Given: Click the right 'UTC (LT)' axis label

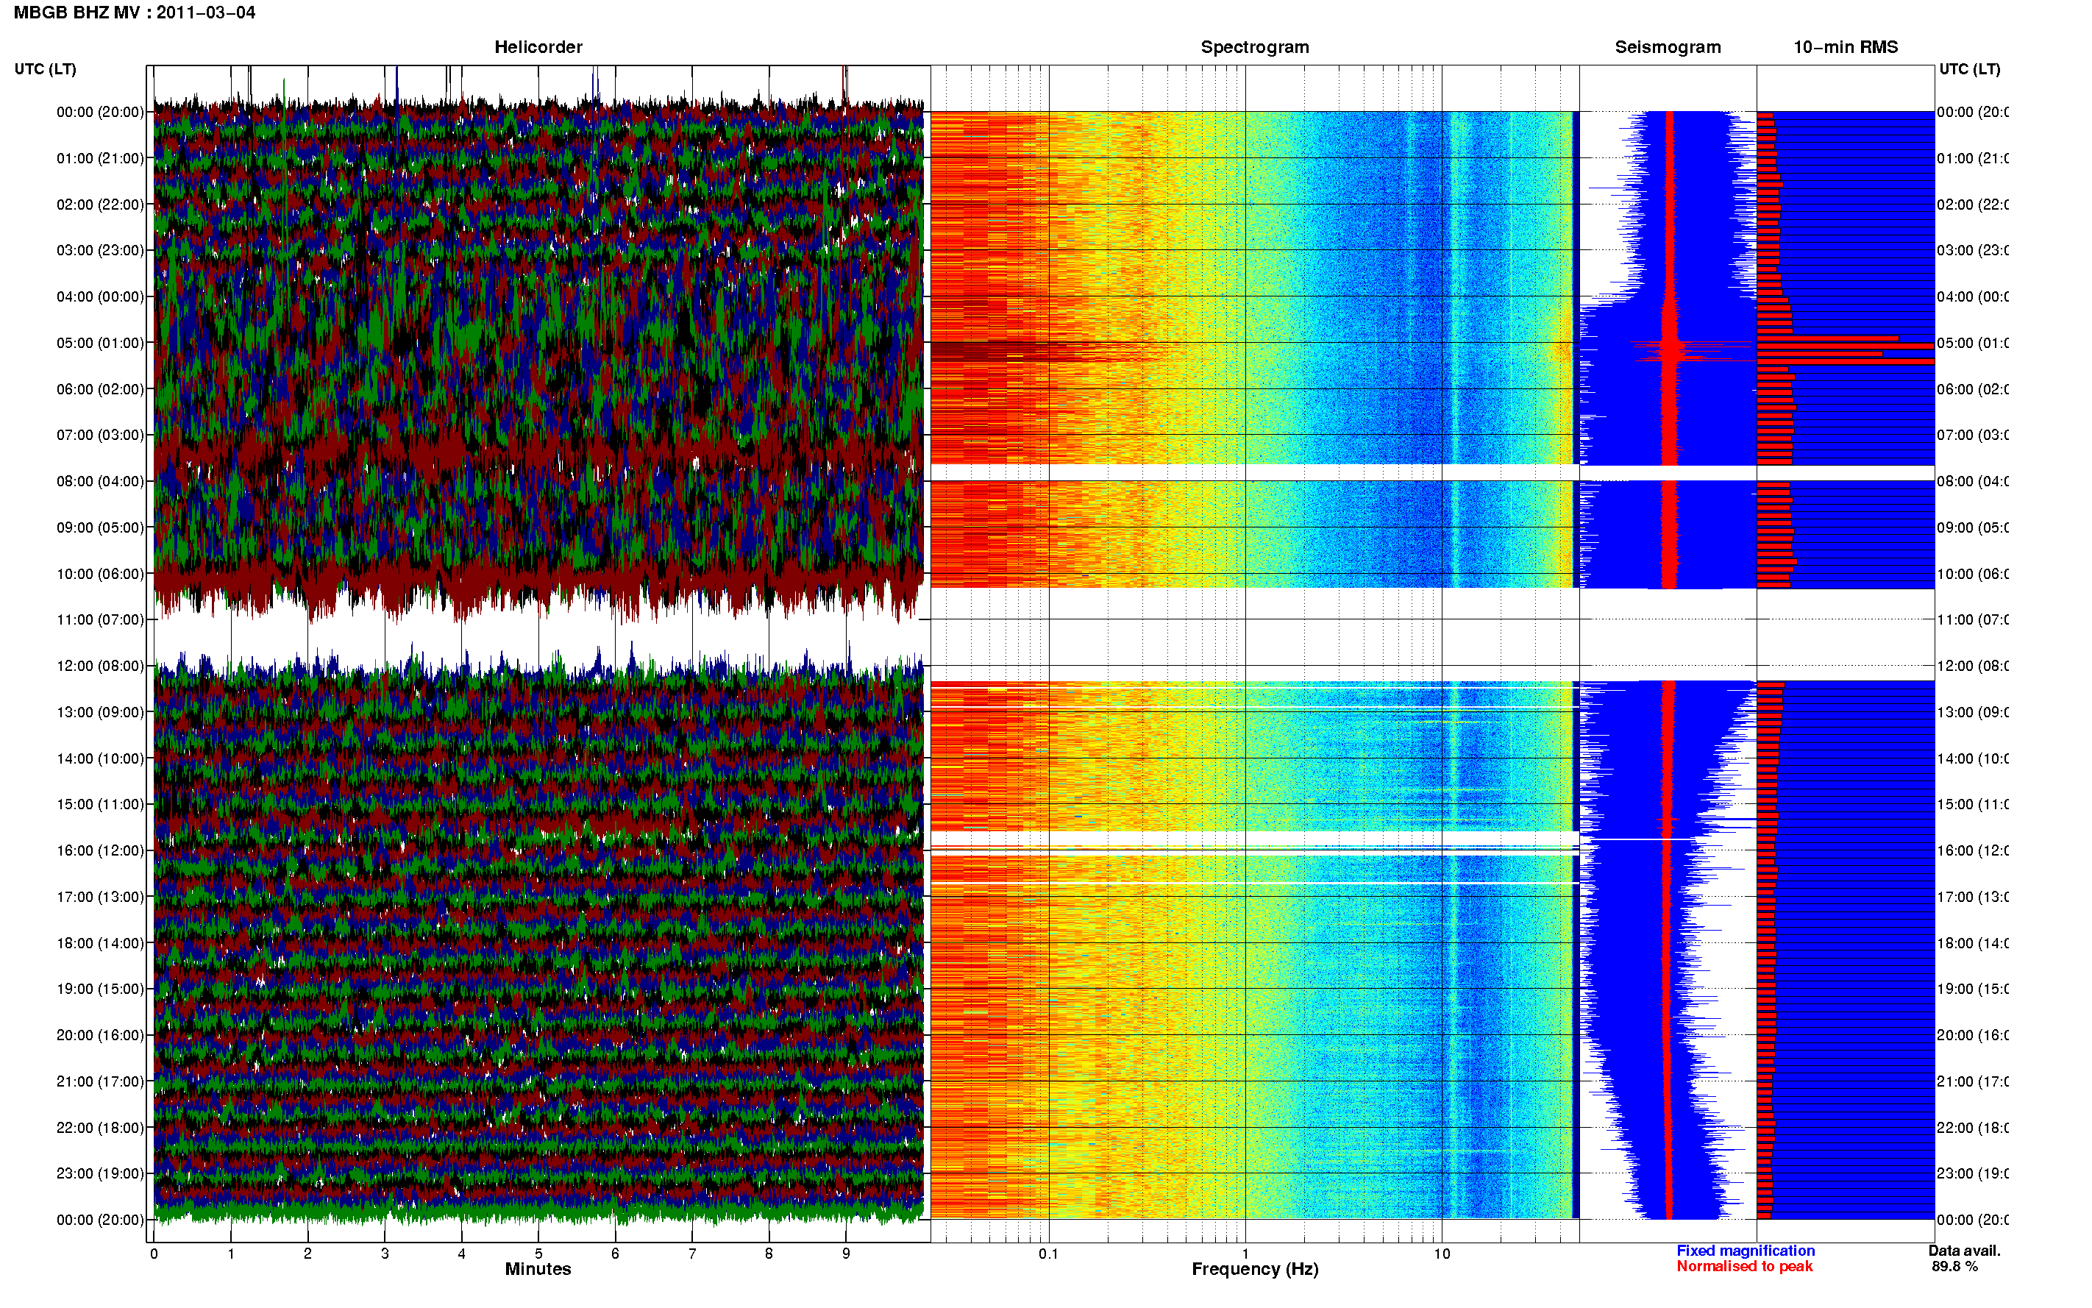Looking at the screenshot, I should click(x=1969, y=69).
